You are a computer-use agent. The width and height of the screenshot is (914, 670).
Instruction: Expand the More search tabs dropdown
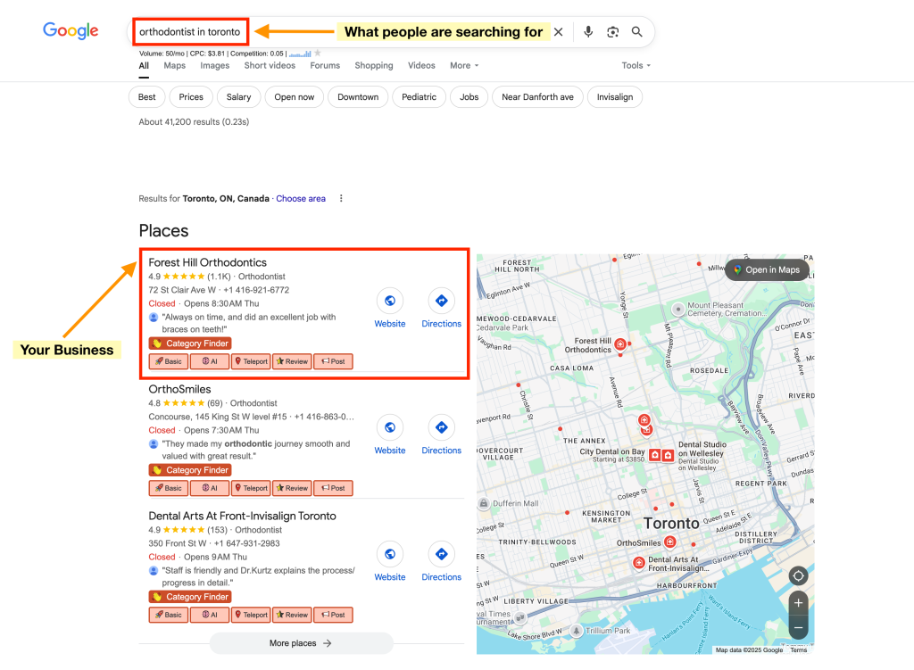pyautogui.click(x=464, y=66)
